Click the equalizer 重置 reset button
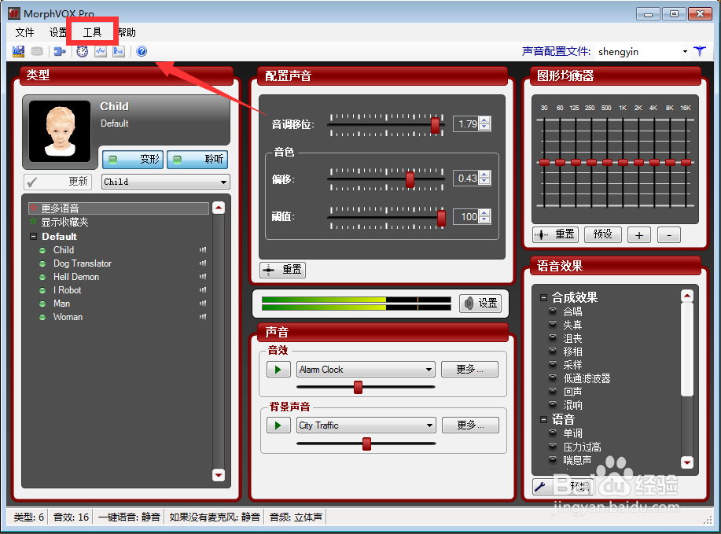 (x=555, y=234)
